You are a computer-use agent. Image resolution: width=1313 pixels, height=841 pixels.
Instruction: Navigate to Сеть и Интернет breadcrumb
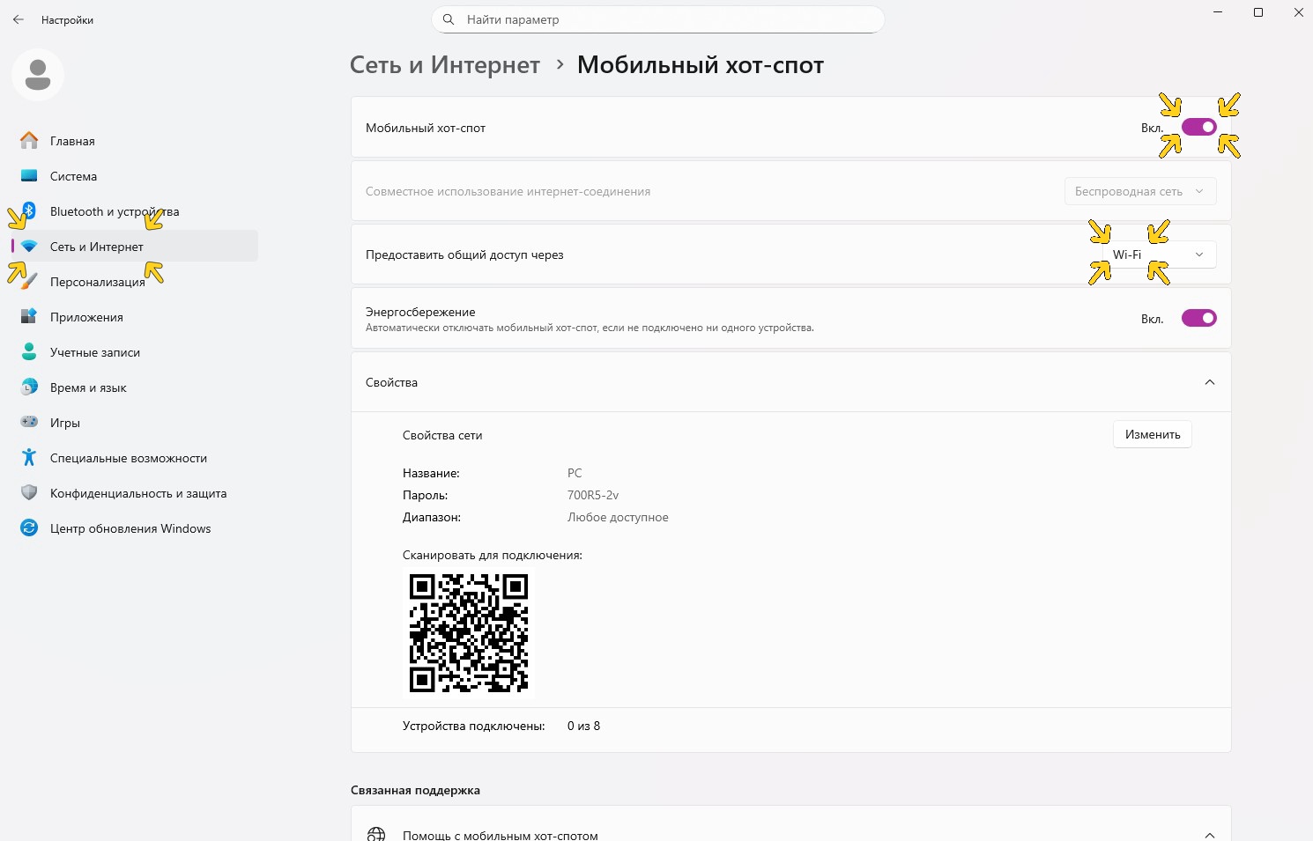coord(444,65)
